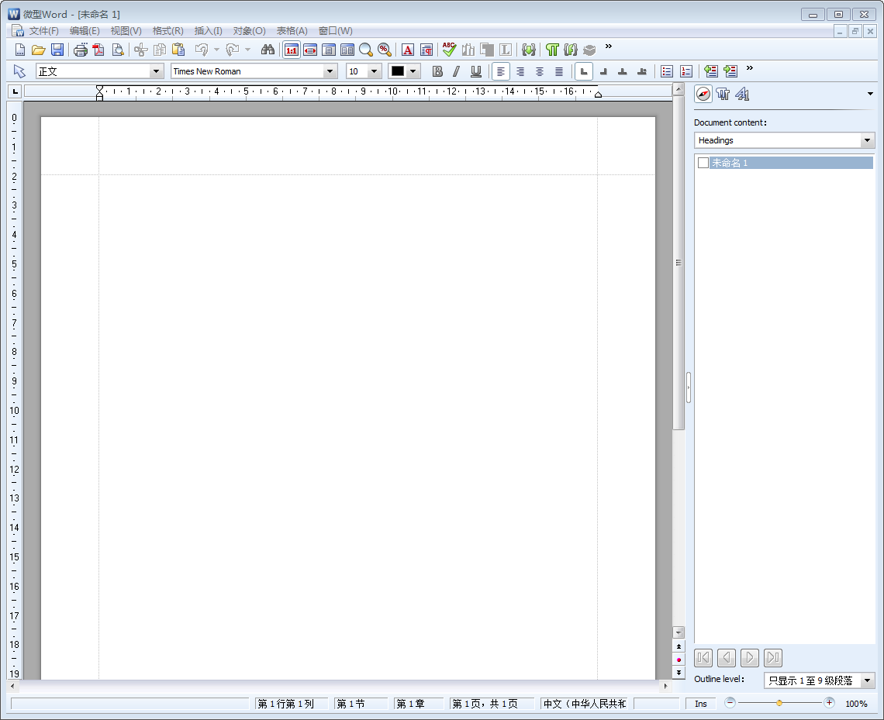Image resolution: width=884 pixels, height=720 pixels.
Task: Click the zoom in plus button
Action: 829,703
